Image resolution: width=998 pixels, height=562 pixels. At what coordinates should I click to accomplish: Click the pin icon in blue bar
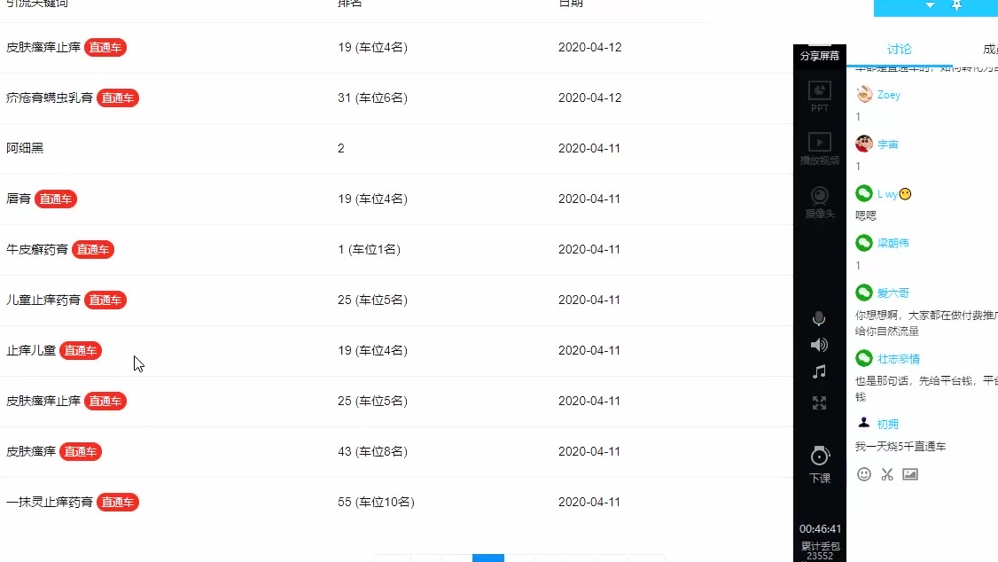click(x=956, y=5)
